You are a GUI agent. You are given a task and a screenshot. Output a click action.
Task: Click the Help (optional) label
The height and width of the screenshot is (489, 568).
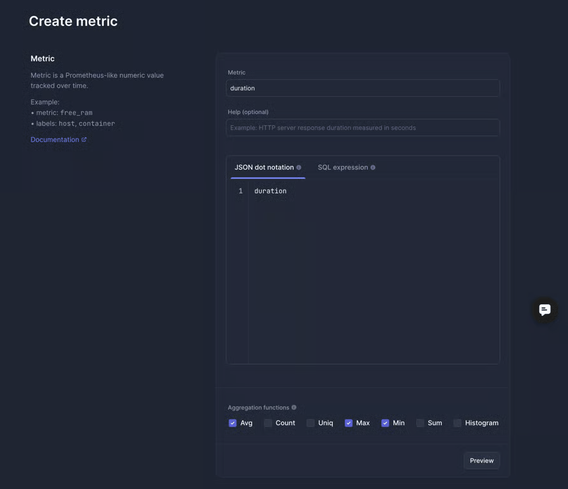click(248, 112)
